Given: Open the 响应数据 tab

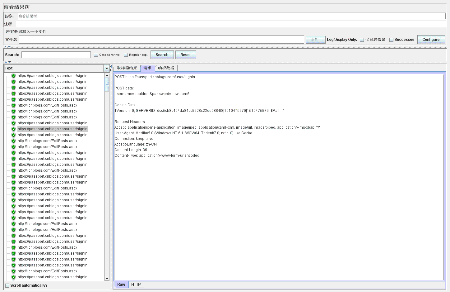Looking at the screenshot, I should point(166,68).
